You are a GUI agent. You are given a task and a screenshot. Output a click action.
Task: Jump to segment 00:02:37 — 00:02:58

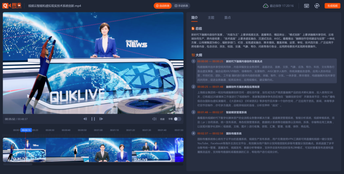[210, 134]
